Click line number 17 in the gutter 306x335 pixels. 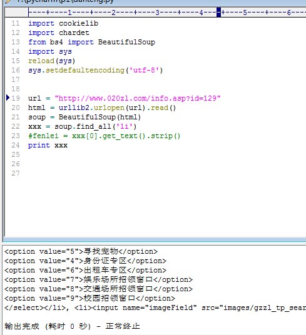16,80
